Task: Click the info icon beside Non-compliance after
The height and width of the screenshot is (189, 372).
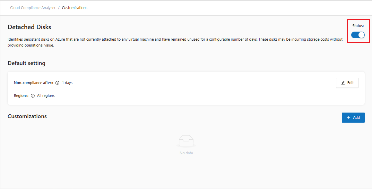Action: (58, 83)
